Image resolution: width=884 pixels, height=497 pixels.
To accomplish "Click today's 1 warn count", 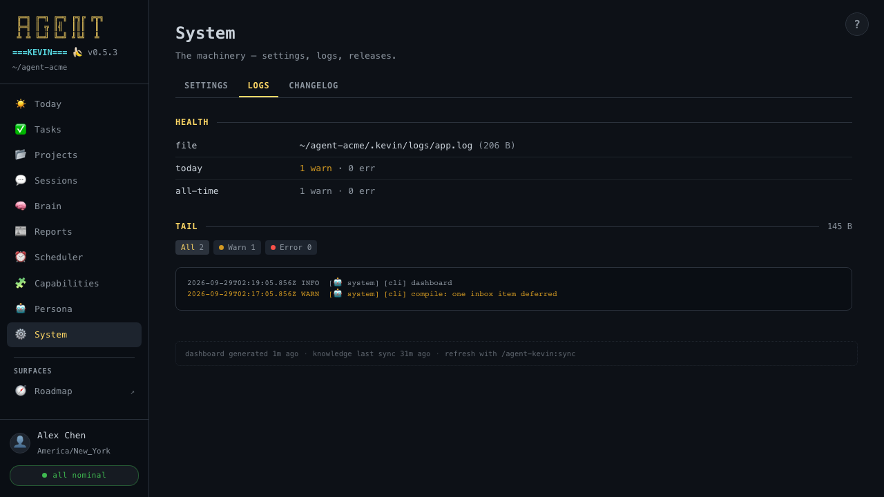I will [x=316, y=168].
